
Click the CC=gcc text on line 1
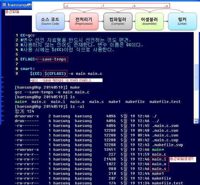[x=28, y=35]
